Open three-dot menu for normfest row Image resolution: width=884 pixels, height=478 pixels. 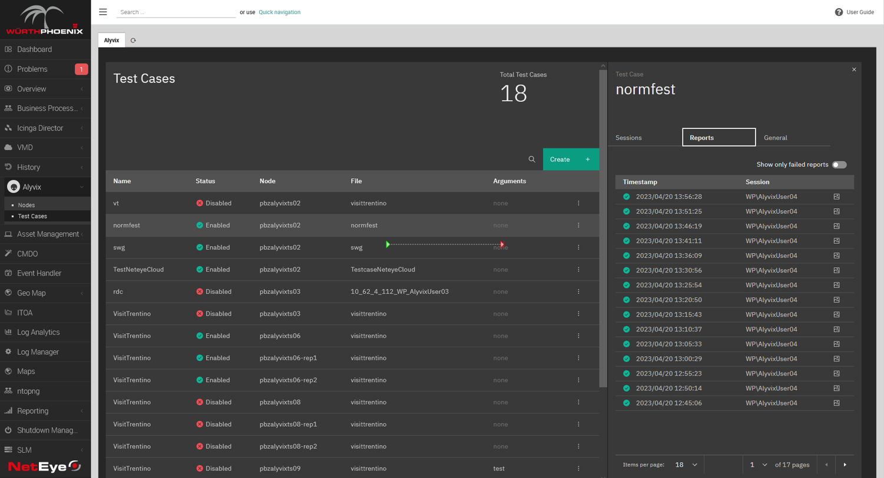tap(578, 225)
